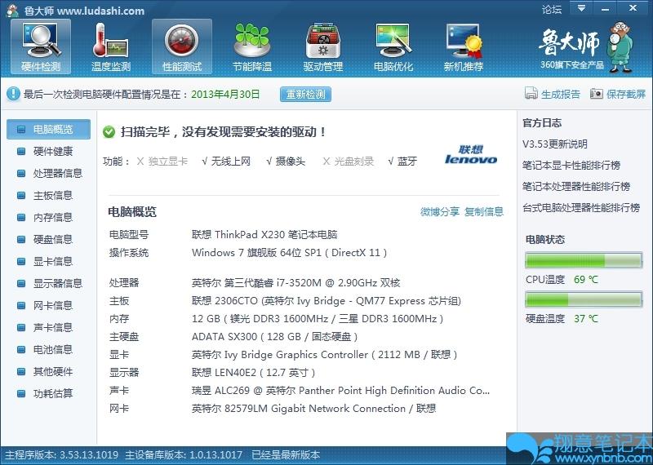Click the 蓝牙 feature indicator

(402, 162)
